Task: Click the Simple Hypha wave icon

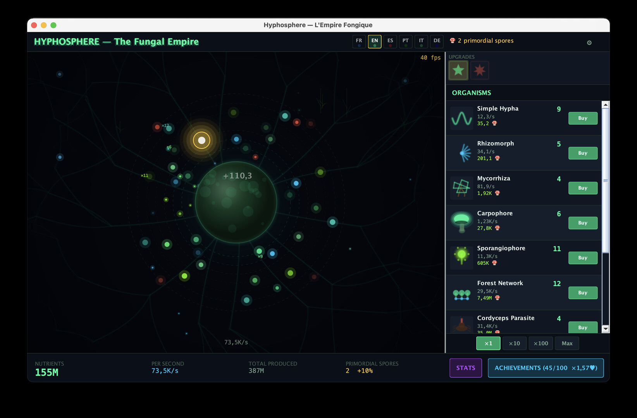Action: click(461, 118)
